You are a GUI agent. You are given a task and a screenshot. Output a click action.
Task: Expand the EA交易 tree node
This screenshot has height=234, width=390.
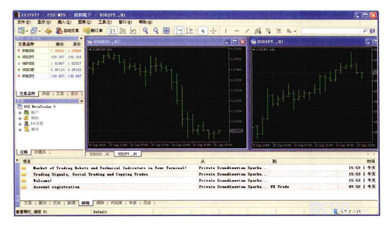tap(20, 123)
